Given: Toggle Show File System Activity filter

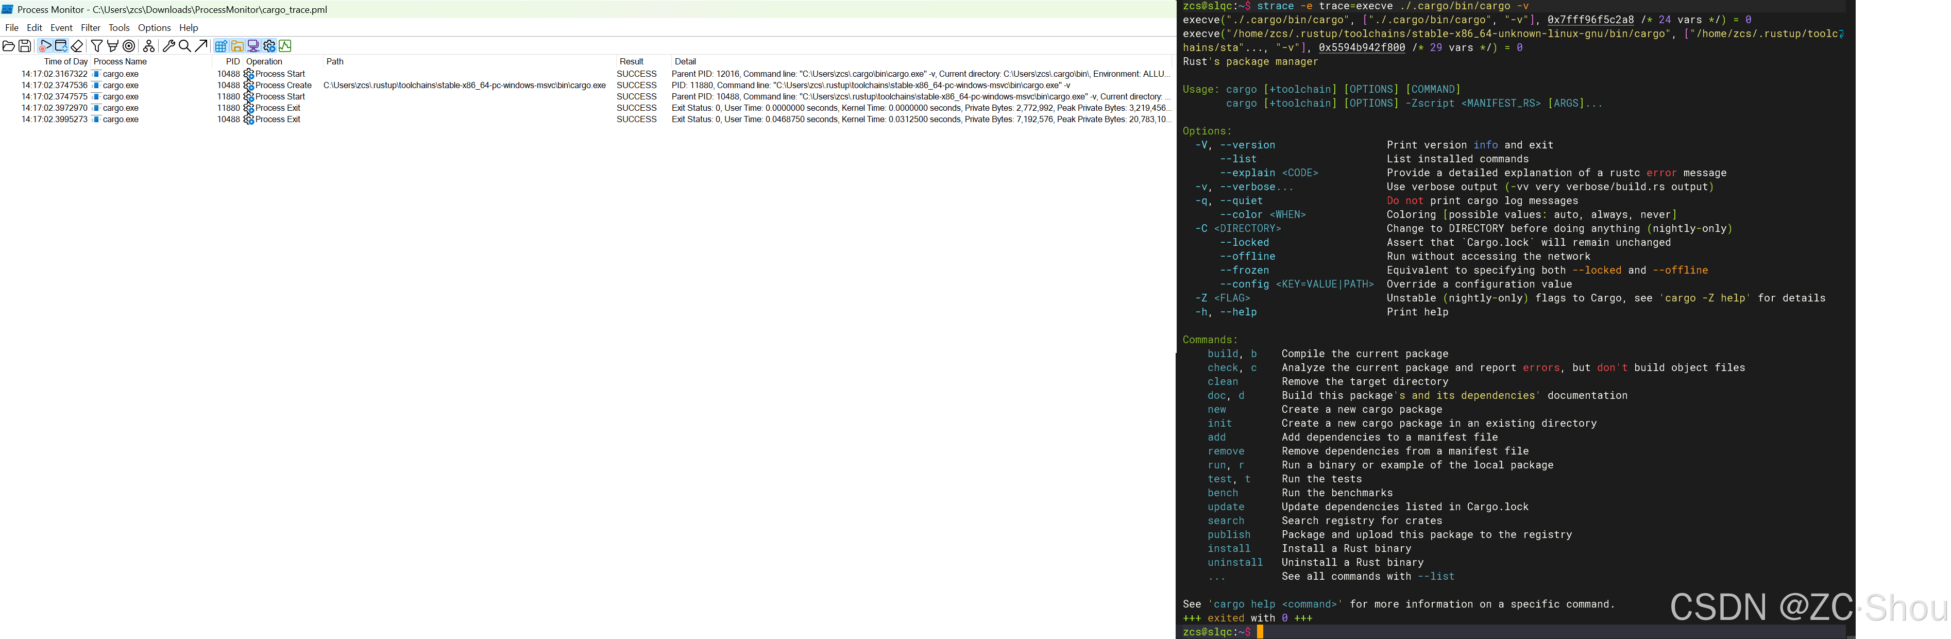Looking at the screenshot, I should pos(237,46).
